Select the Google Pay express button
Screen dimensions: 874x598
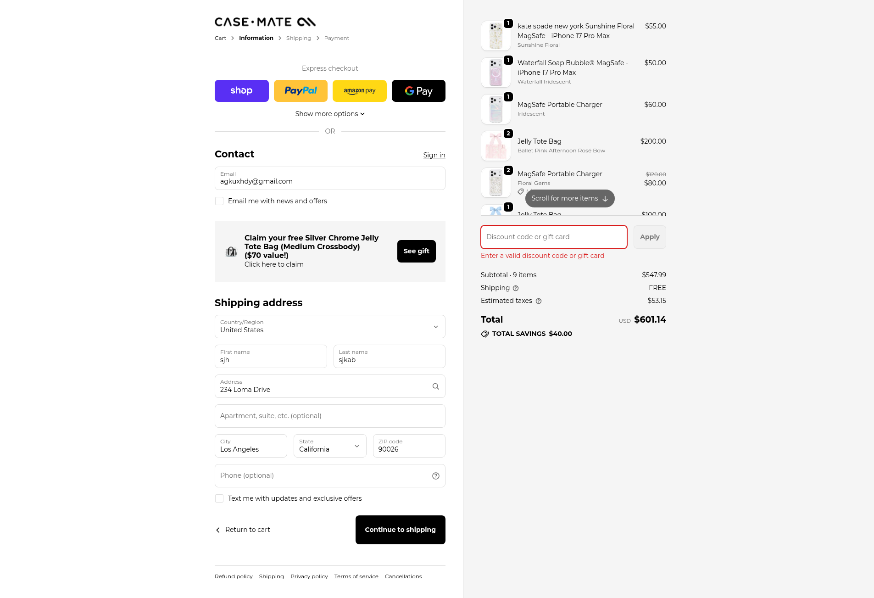coord(418,91)
